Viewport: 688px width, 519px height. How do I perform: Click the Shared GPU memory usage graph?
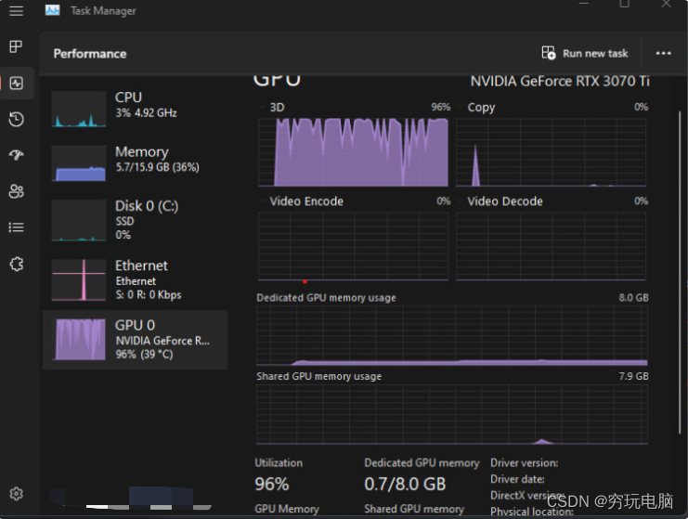point(452,415)
